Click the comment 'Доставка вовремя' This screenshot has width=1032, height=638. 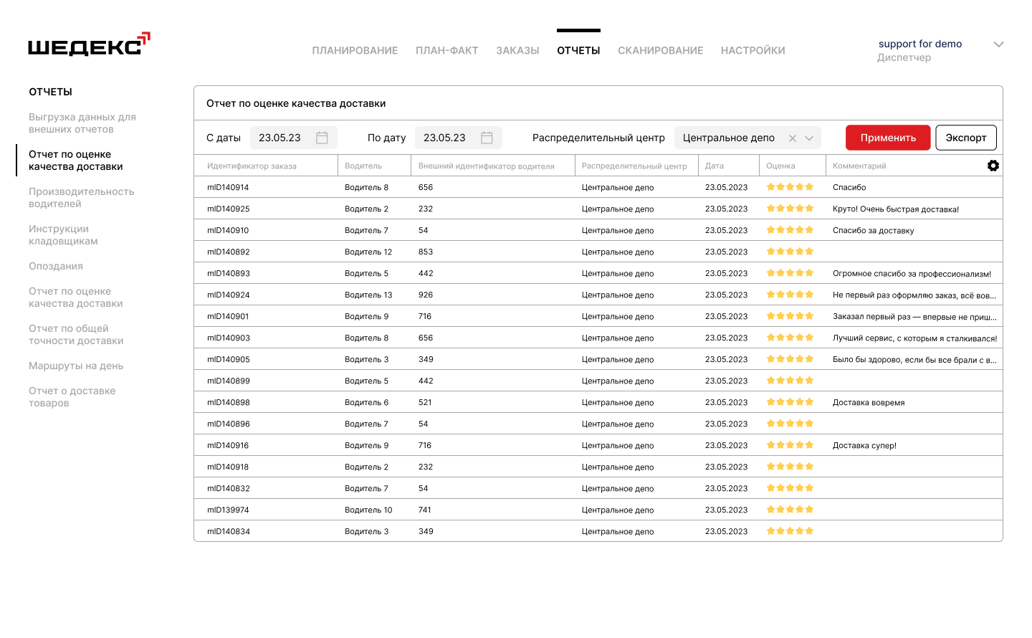click(869, 402)
